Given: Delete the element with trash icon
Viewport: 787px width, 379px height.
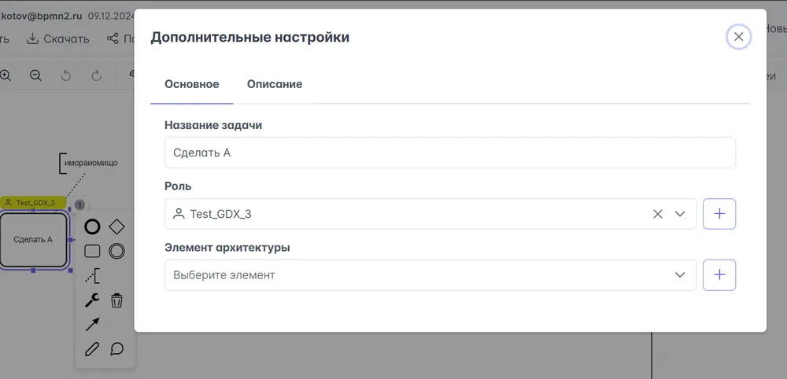Looking at the screenshot, I should pos(116,300).
